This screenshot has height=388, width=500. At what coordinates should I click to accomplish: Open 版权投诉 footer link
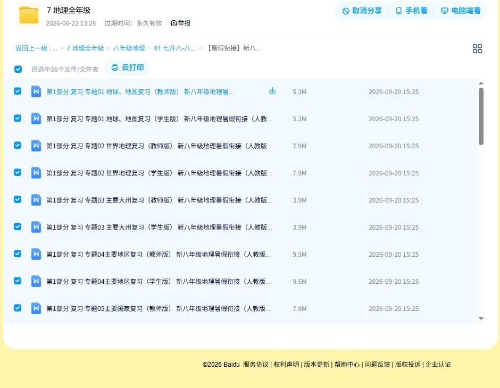point(407,365)
